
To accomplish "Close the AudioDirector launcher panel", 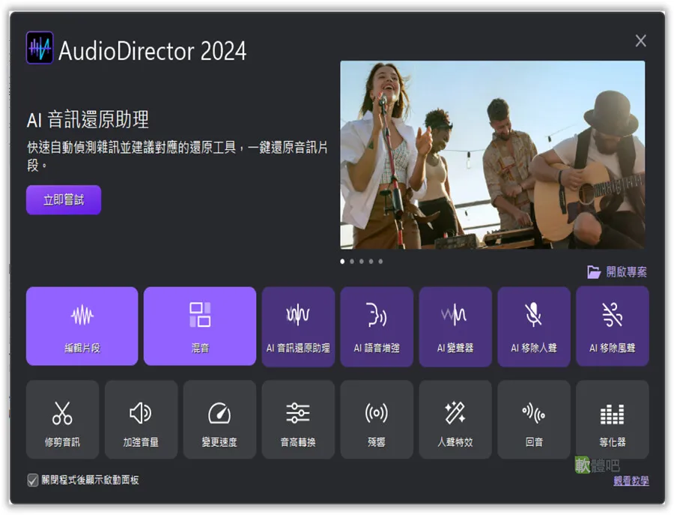I will [640, 41].
